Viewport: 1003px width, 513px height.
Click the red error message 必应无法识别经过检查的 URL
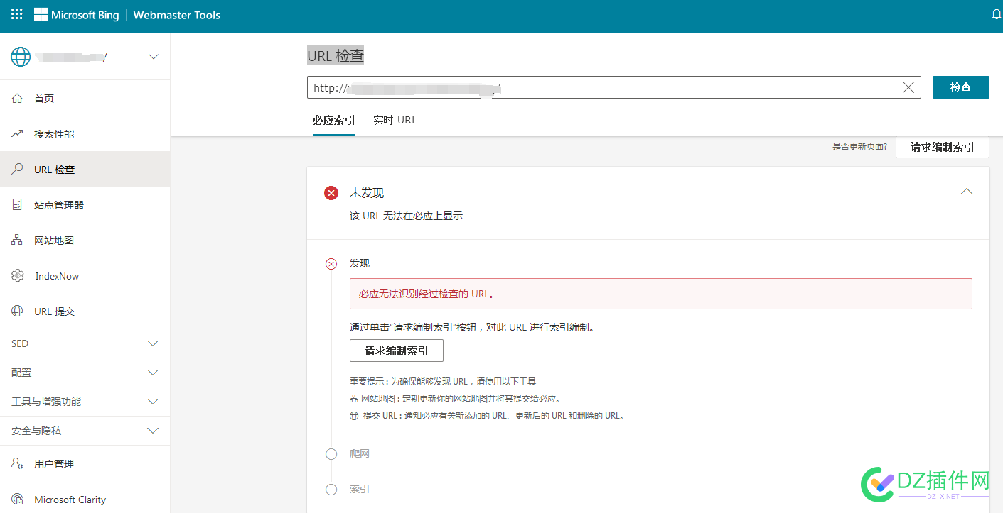pos(660,294)
